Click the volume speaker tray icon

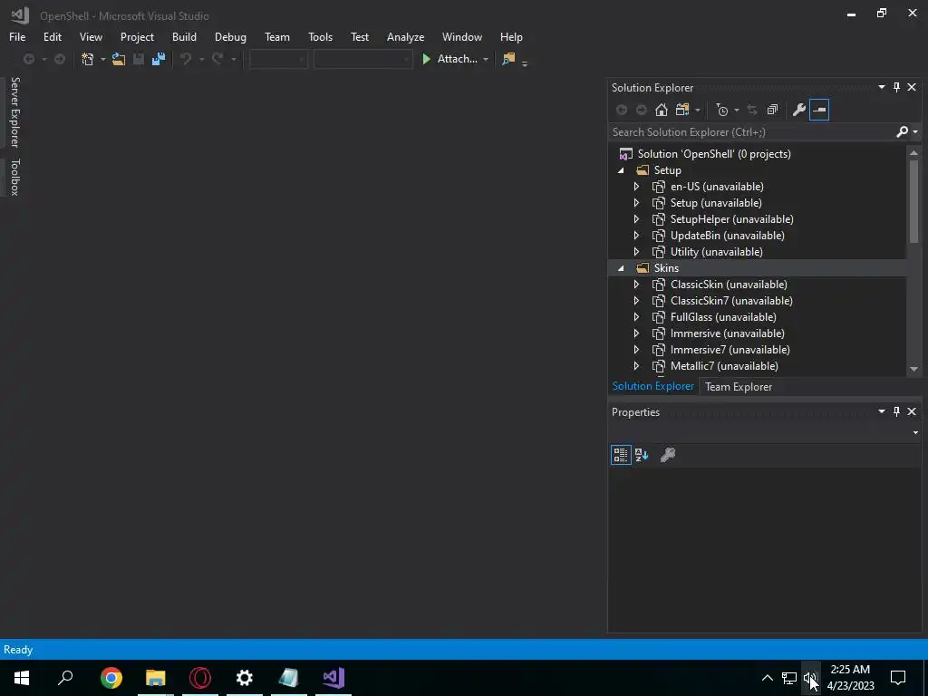click(x=809, y=678)
